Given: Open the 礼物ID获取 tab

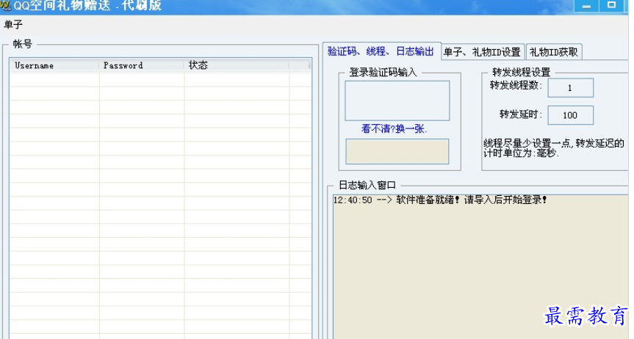Looking at the screenshot, I should pyautogui.click(x=553, y=52).
